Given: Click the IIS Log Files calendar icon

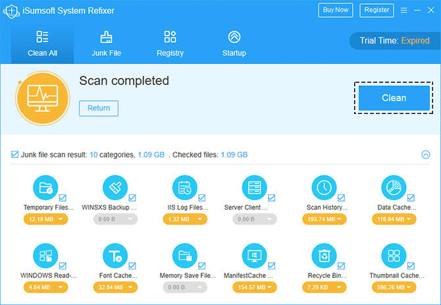Looking at the screenshot, I should 185,187.
